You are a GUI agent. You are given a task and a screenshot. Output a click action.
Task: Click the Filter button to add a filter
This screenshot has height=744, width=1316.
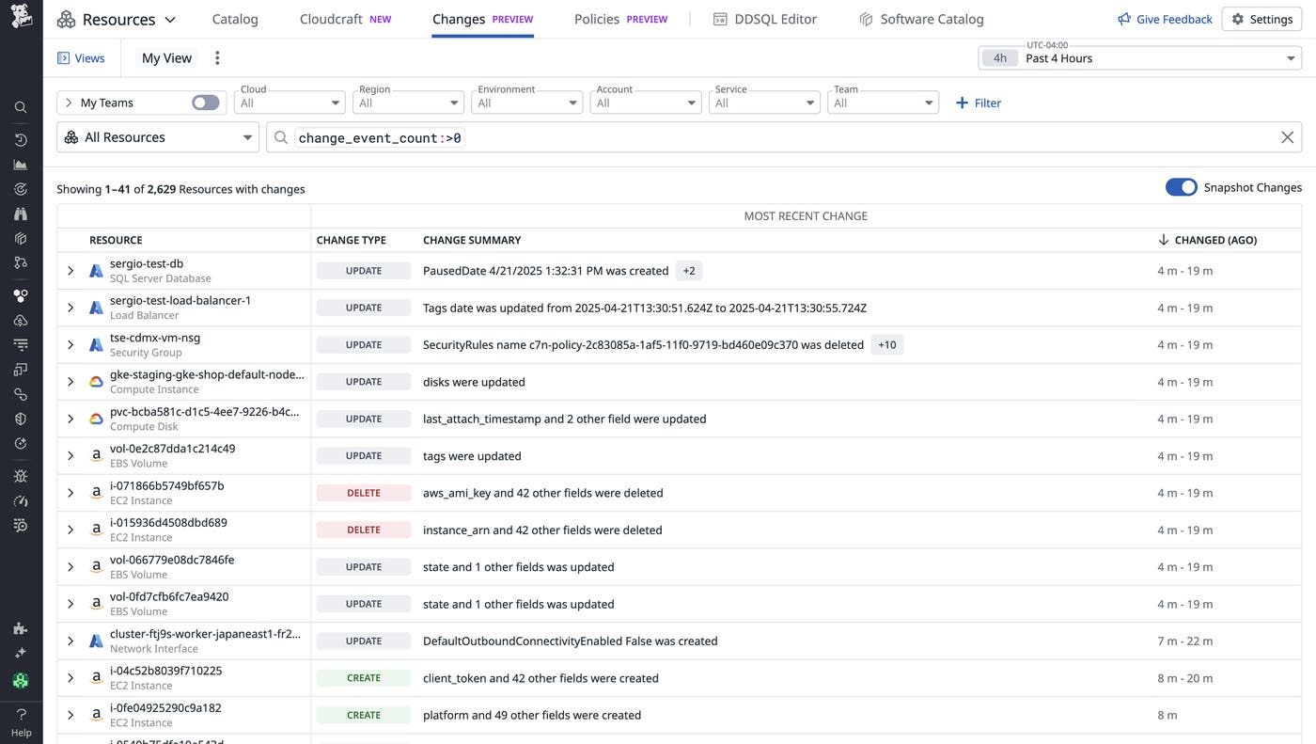coord(979,103)
